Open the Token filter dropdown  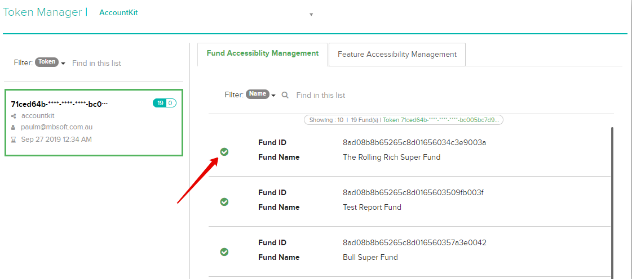pyautogui.click(x=50, y=62)
